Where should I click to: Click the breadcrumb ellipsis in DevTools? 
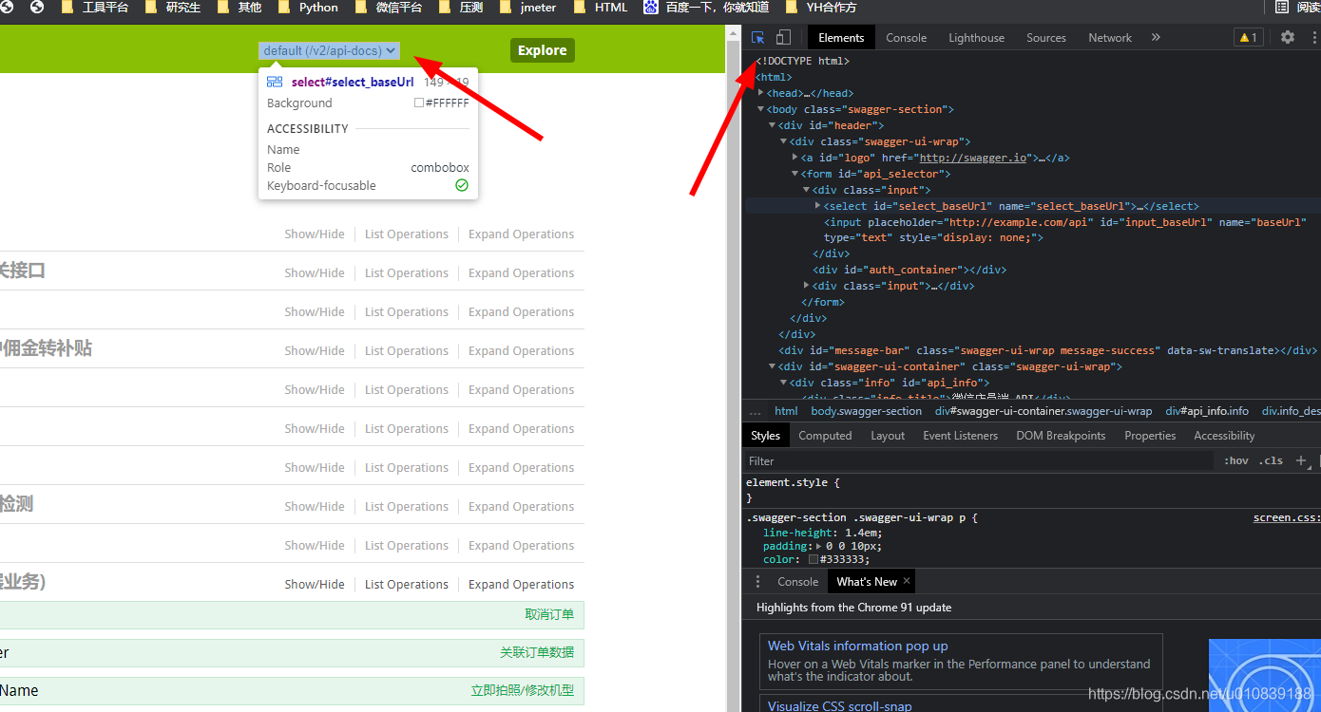point(756,411)
